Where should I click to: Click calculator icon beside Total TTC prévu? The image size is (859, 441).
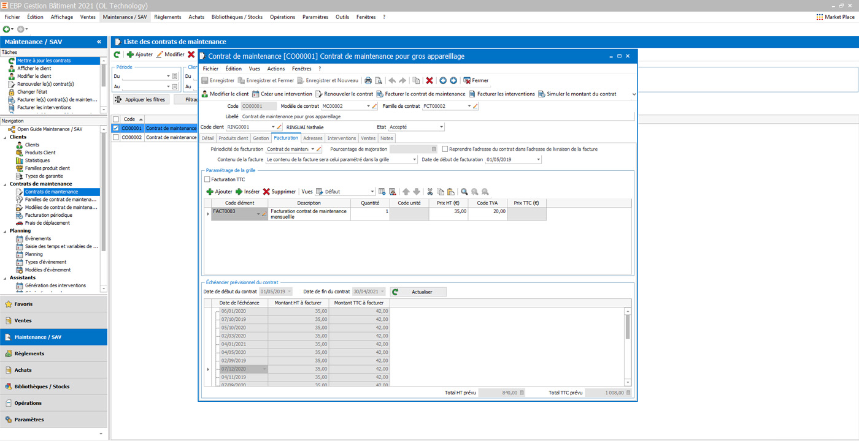click(629, 393)
